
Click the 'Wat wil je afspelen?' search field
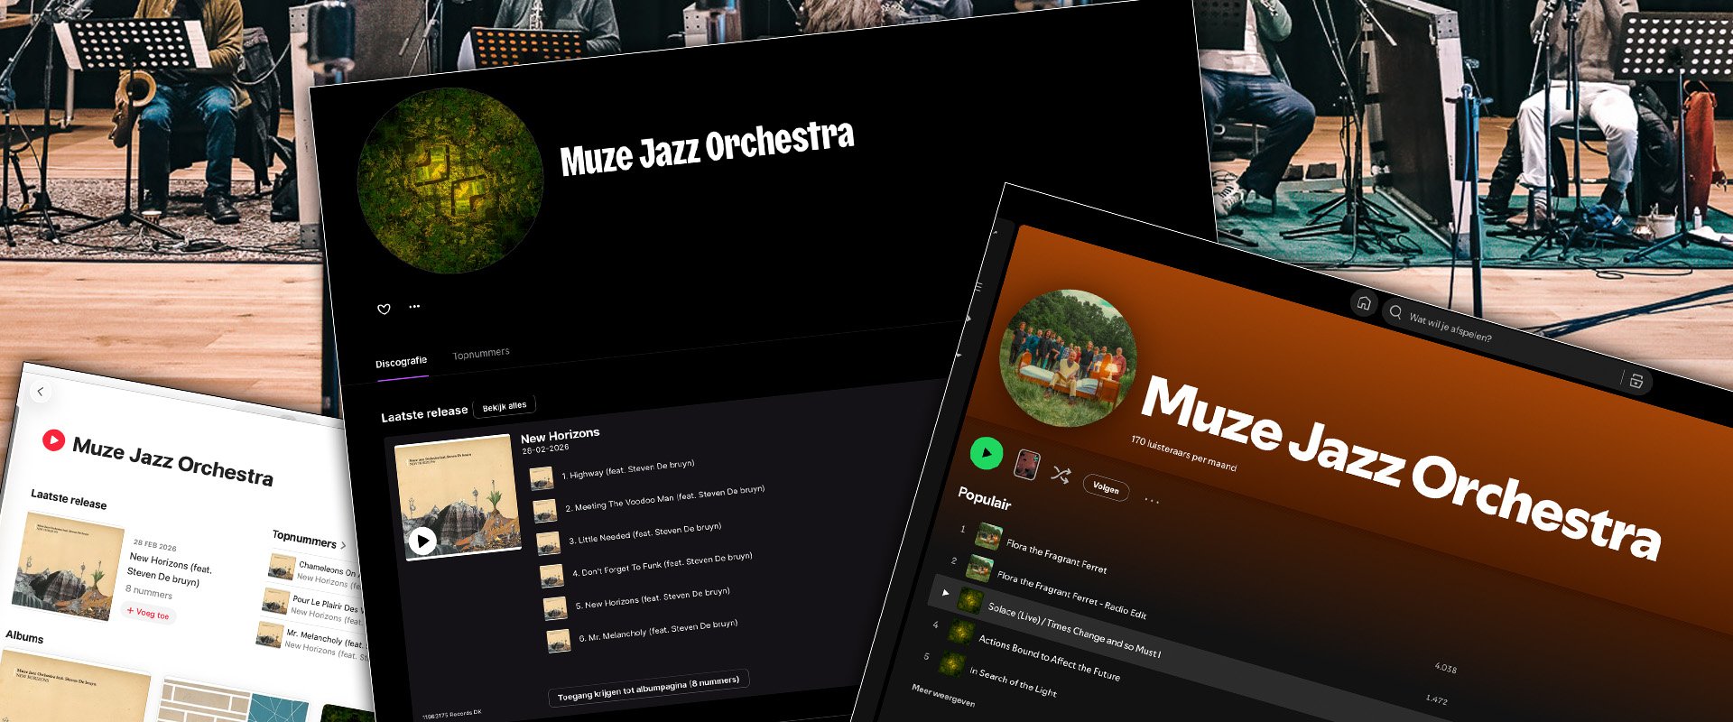coord(1450,328)
